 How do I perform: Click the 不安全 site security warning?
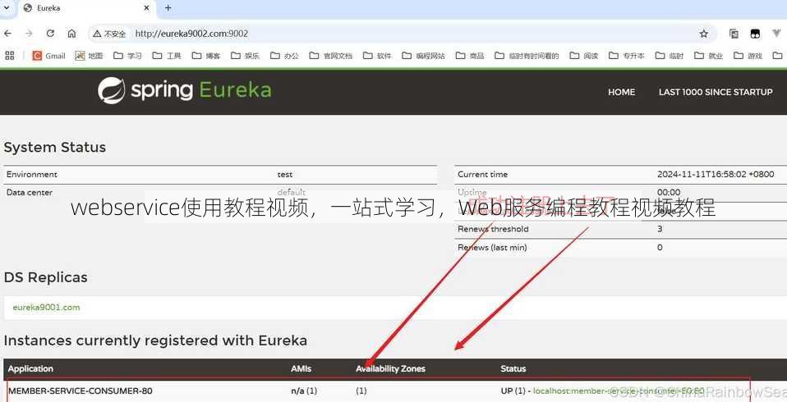[109, 34]
